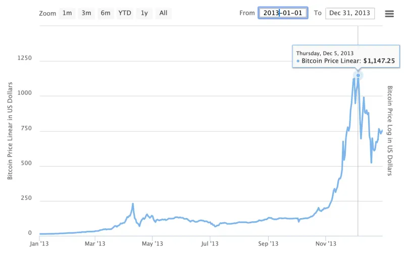The width and height of the screenshot is (404, 254).
Task: Click the 750 y-axis label
Action: click(26, 128)
